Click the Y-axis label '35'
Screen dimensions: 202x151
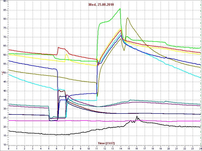[x=5, y=100]
